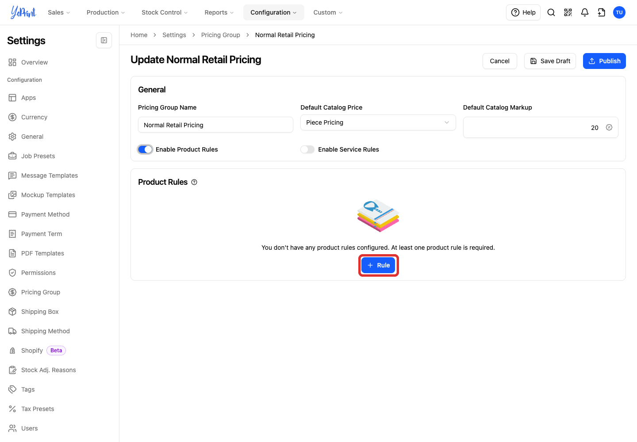
Task: Click the Save Draft button
Action: pos(550,61)
